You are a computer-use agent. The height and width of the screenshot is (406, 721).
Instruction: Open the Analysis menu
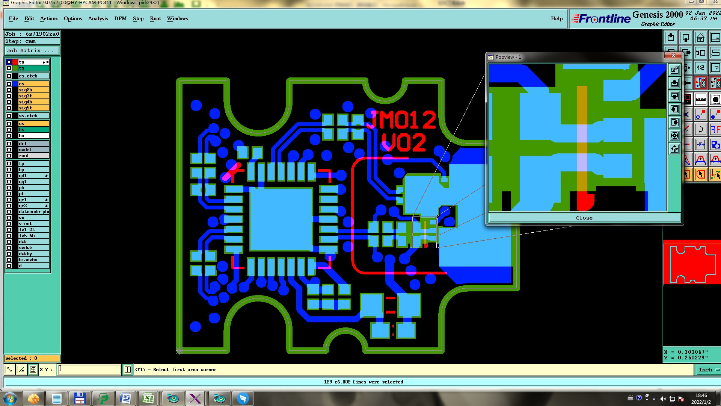click(x=98, y=18)
